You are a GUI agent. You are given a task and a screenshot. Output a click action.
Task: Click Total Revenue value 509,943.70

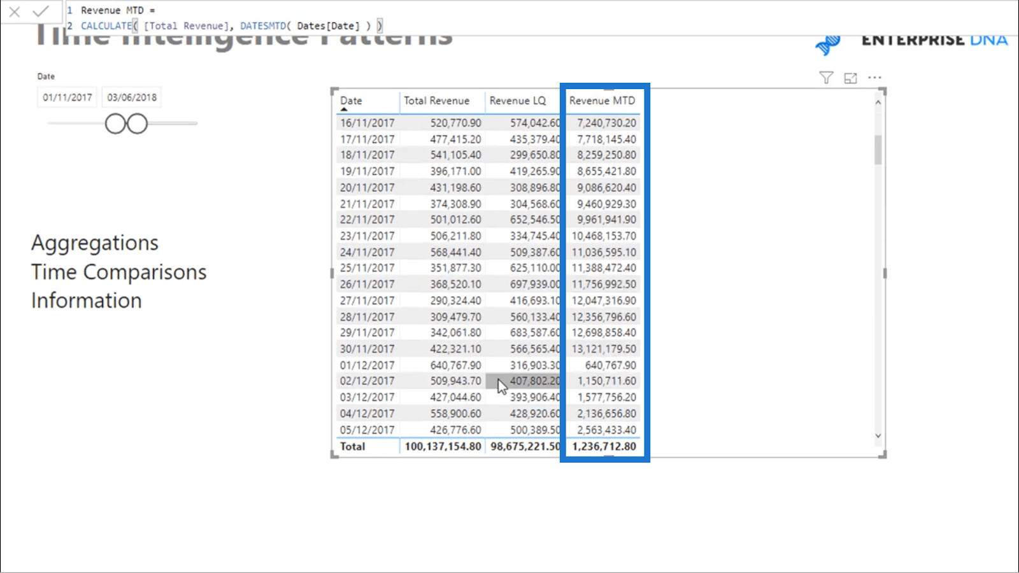(x=455, y=381)
